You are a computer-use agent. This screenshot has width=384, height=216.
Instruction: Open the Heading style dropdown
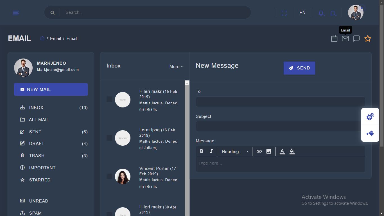(235, 151)
